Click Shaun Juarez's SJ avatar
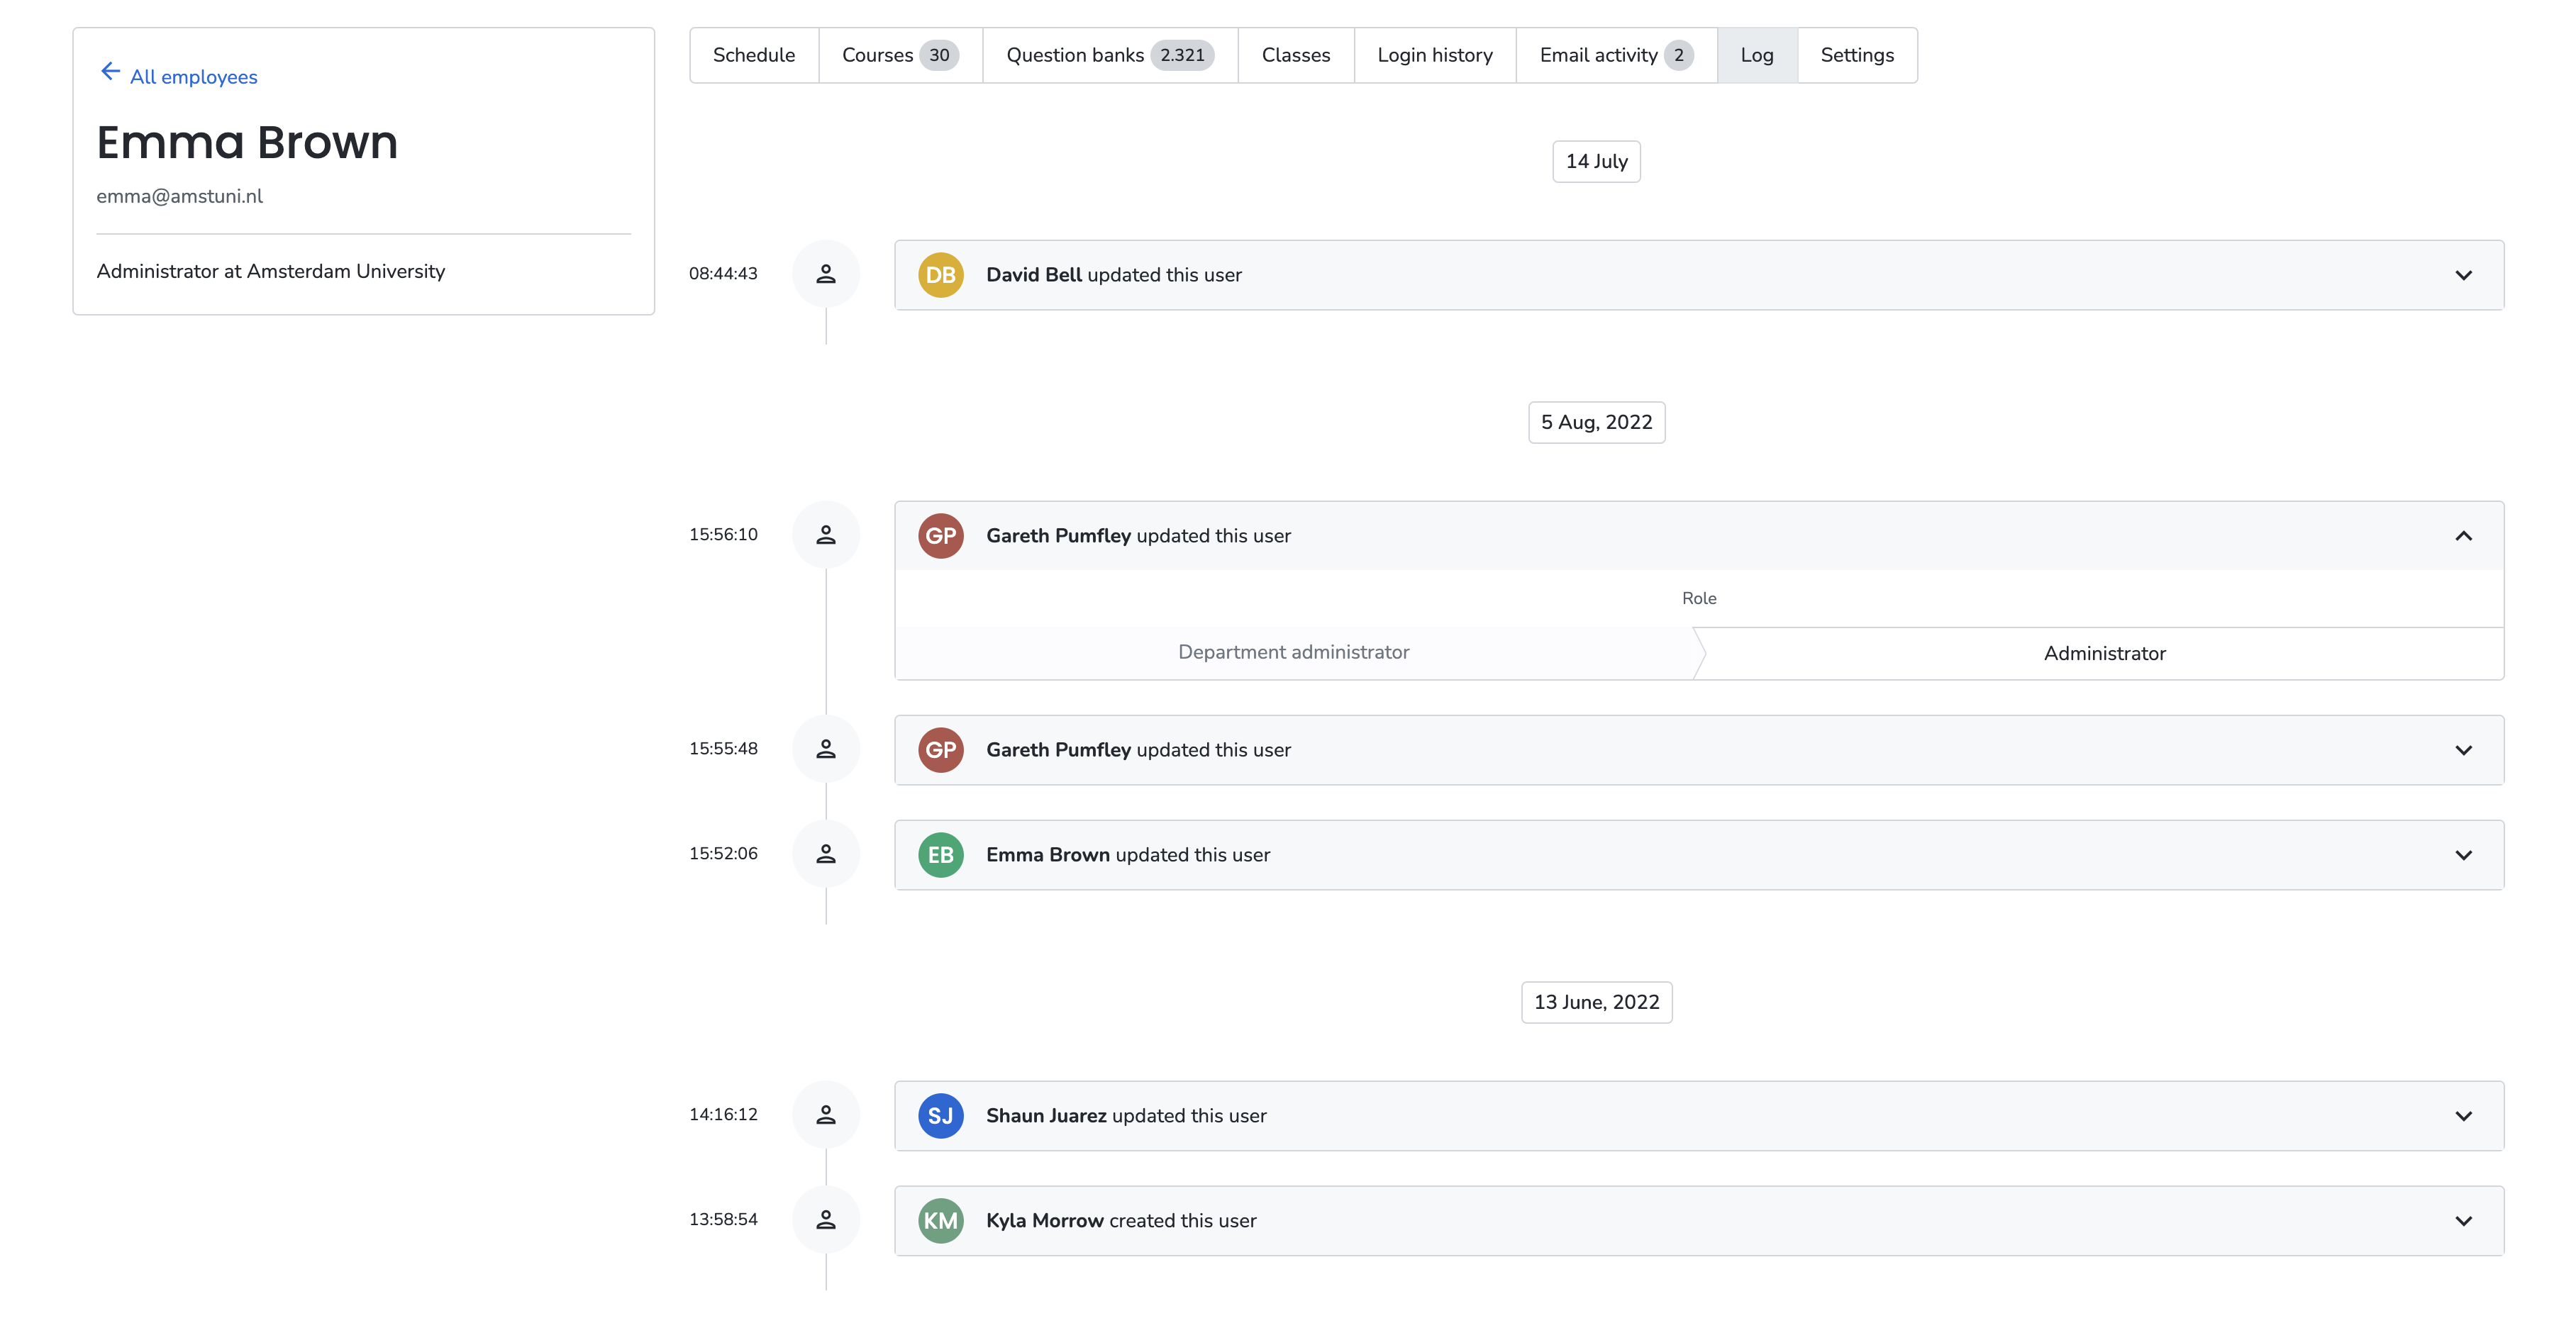This screenshot has height=1323, width=2576. pyautogui.click(x=941, y=1116)
